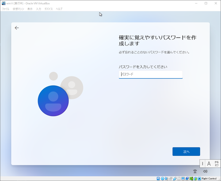Click the display monitor status icon

click(x=183, y=178)
